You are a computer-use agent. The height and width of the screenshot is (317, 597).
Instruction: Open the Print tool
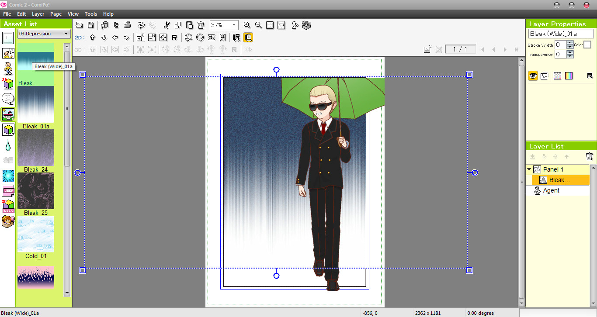pyautogui.click(x=127, y=25)
